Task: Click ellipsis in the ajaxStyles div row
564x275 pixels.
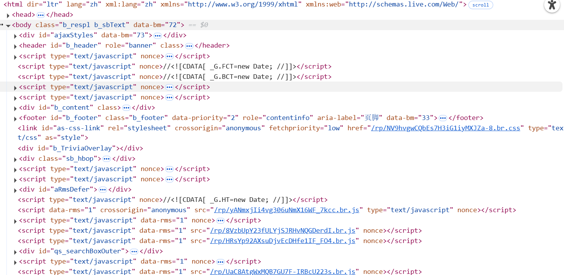Action: (x=157, y=35)
